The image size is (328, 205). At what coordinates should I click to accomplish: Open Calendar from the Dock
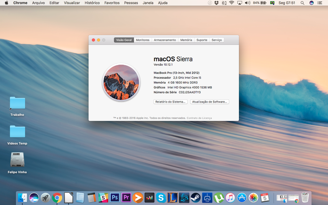265,197
